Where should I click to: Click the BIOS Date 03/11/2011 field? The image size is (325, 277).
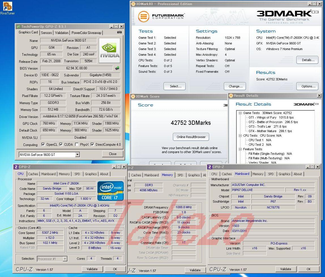tap(273, 231)
